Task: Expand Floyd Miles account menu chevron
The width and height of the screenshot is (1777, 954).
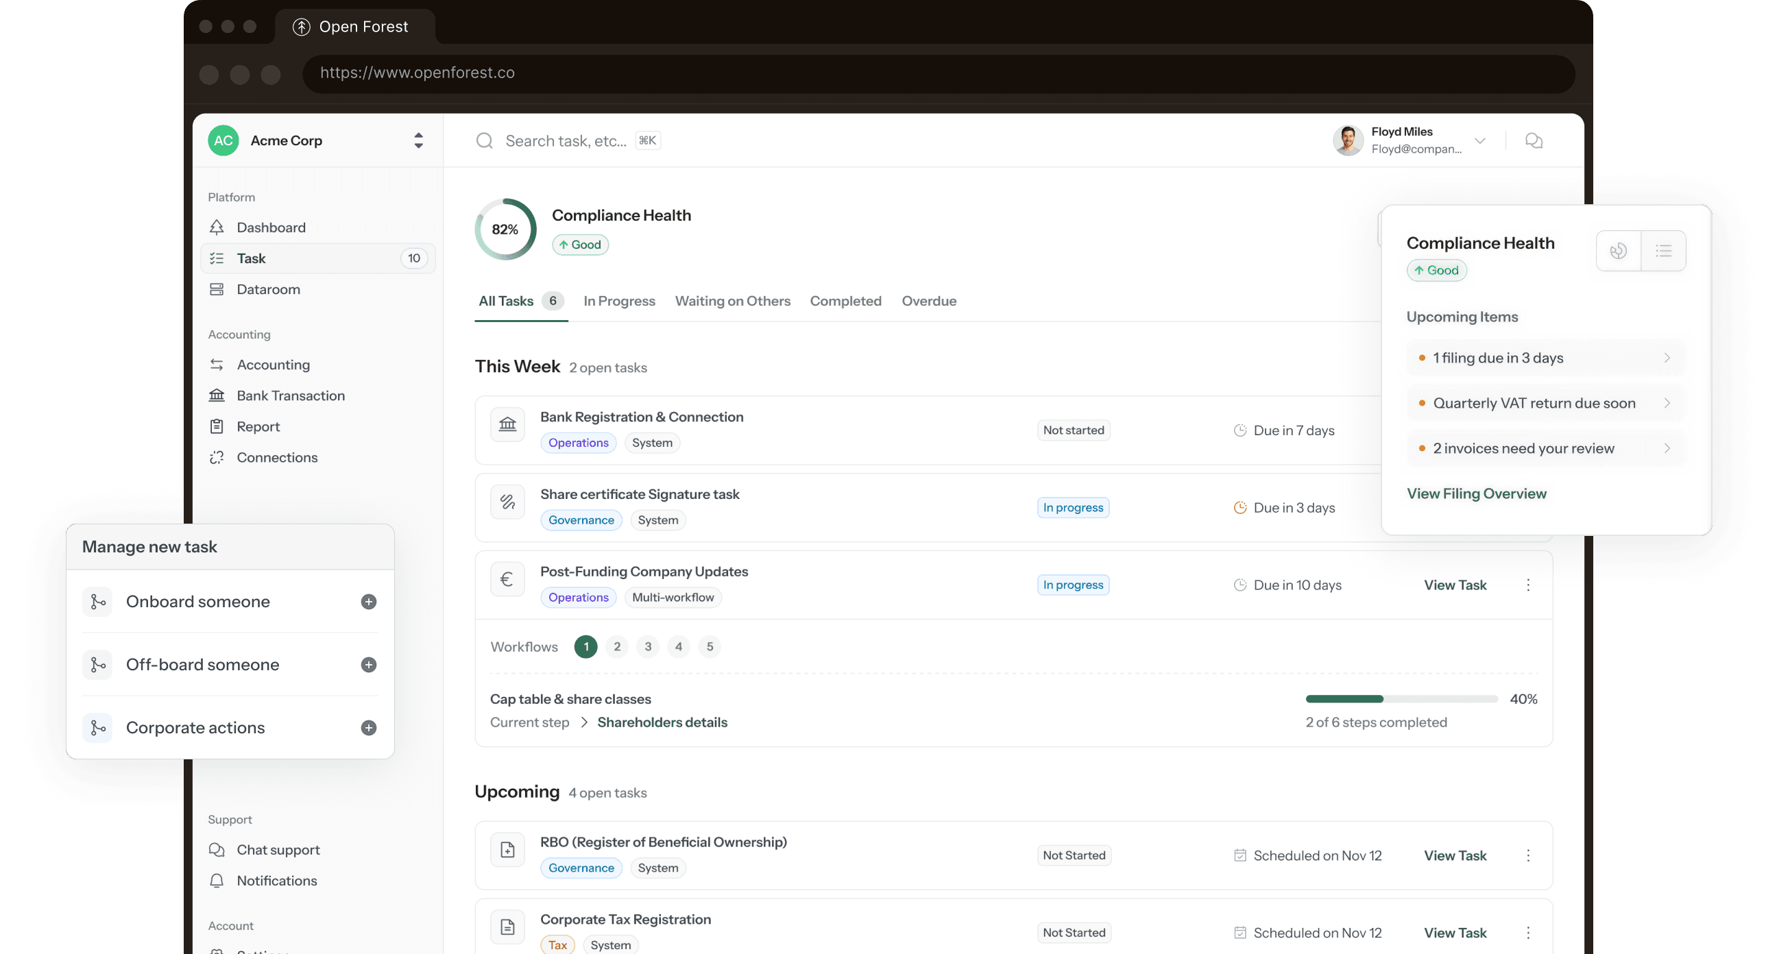Action: (1479, 140)
